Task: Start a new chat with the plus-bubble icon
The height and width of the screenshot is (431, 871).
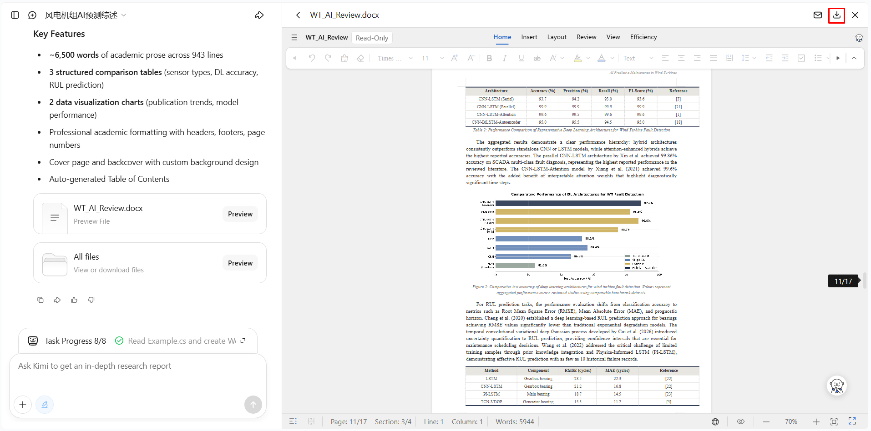Action: (32, 15)
